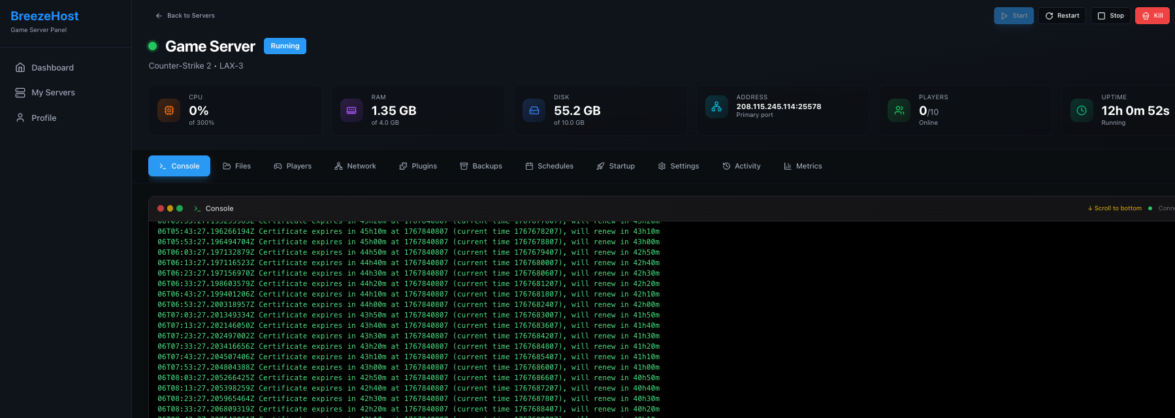Select the Schedules tab
This screenshot has width=1175, height=418.
tap(549, 166)
